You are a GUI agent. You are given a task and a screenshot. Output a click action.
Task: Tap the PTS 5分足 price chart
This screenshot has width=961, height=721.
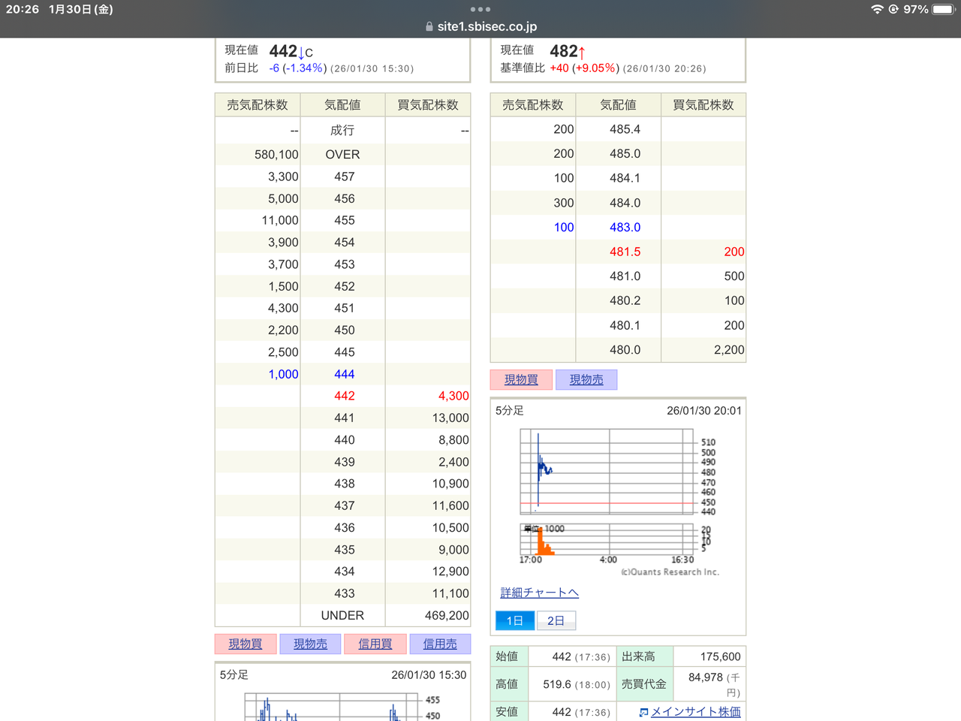[607, 472]
